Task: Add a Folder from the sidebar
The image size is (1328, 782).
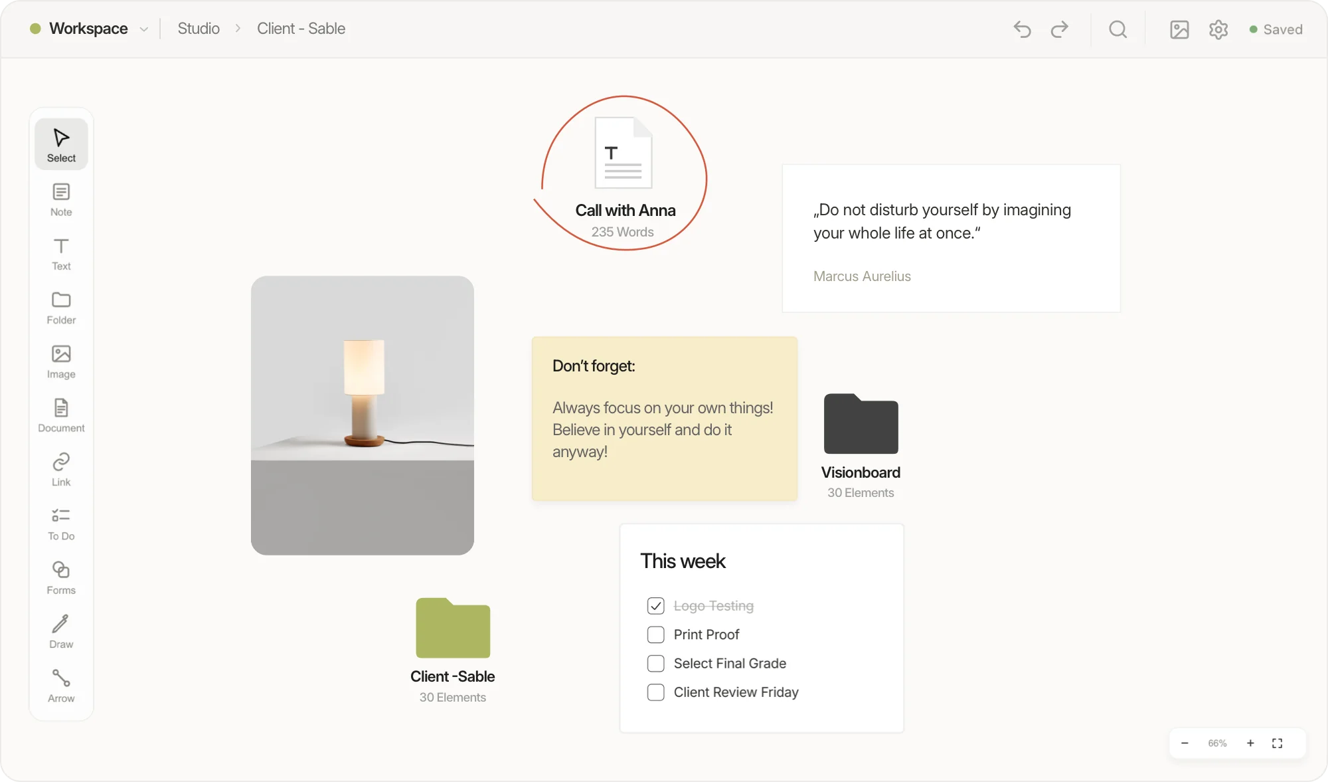Action: pyautogui.click(x=61, y=308)
